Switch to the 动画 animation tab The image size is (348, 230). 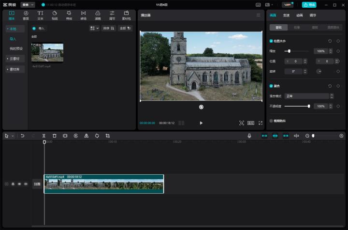click(300, 15)
